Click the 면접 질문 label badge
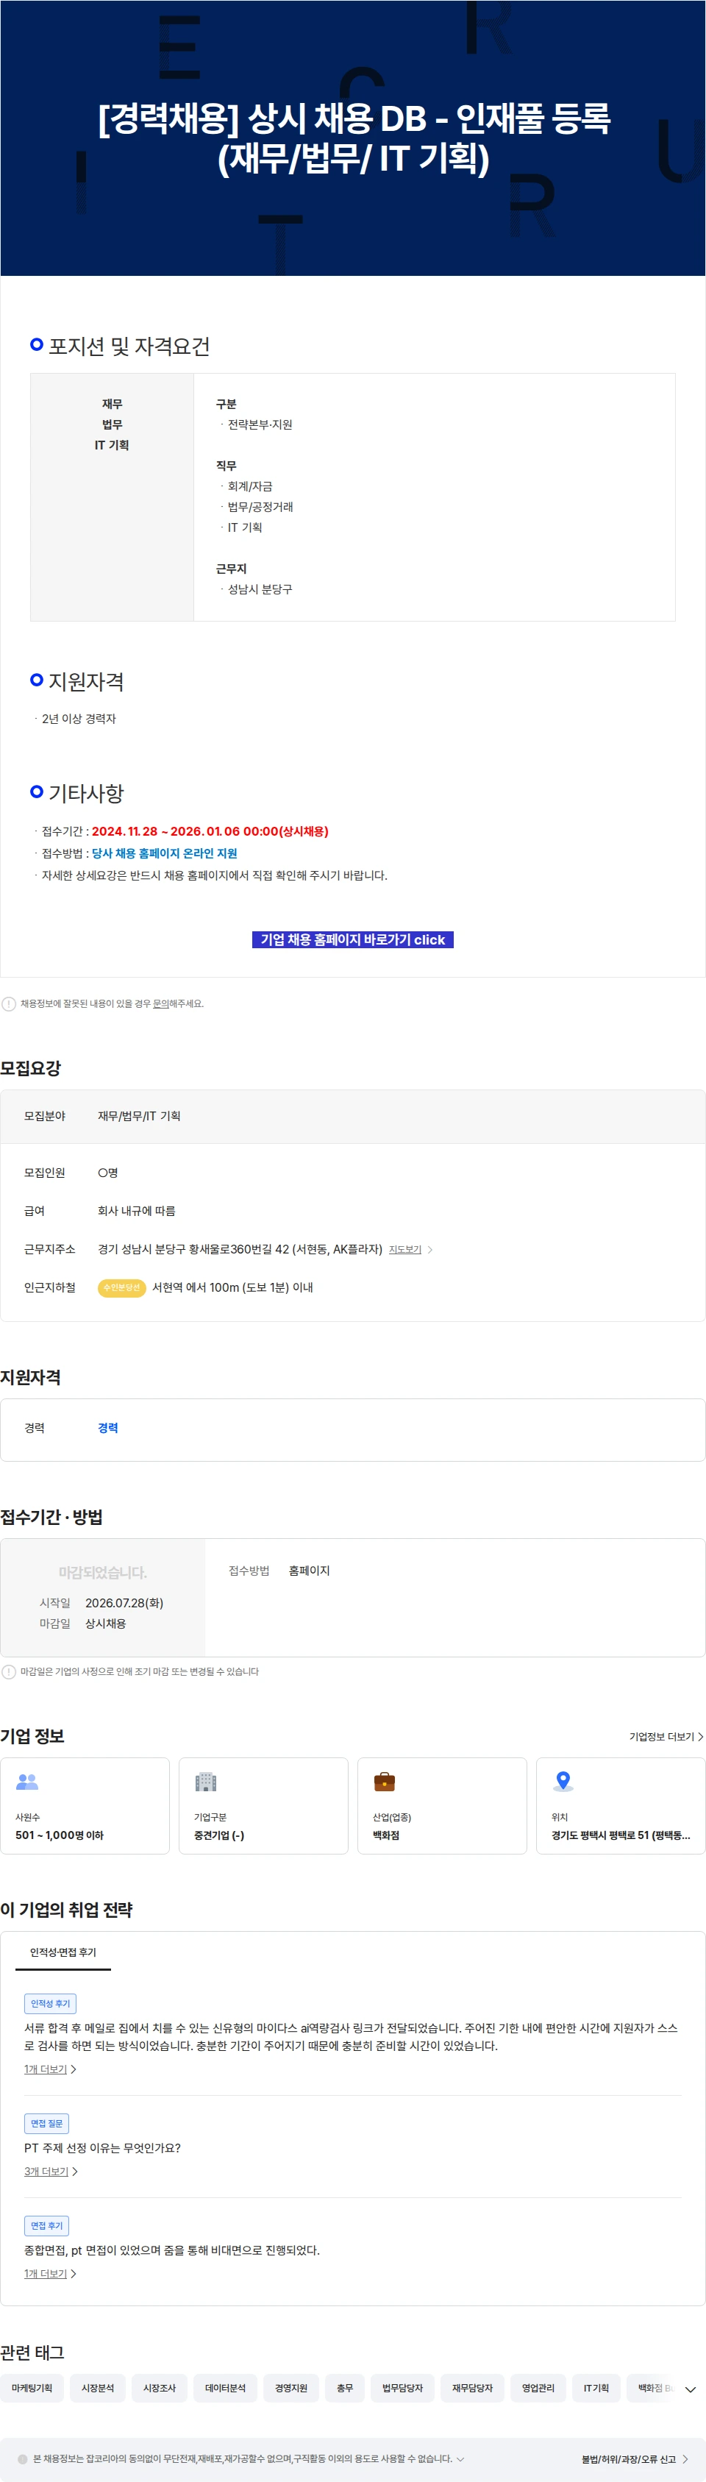Image resolution: width=706 pixels, height=2482 pixels. (46, 2124)
